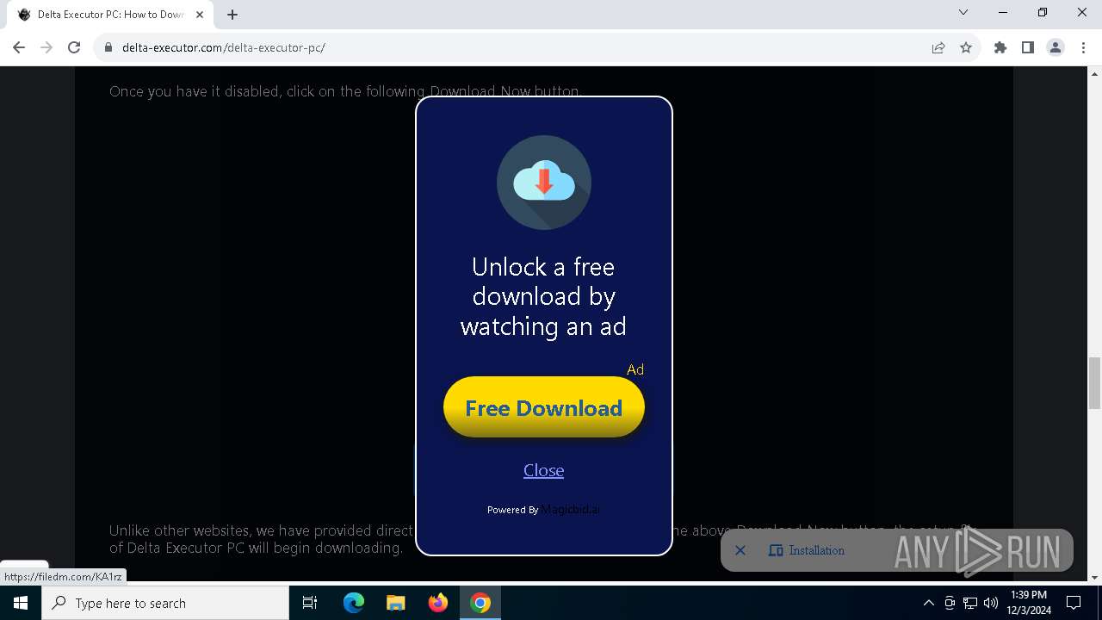Open the Chrome profile avatar menu
This screenshot has width=1102, height=620.
tap(1056, 47)
